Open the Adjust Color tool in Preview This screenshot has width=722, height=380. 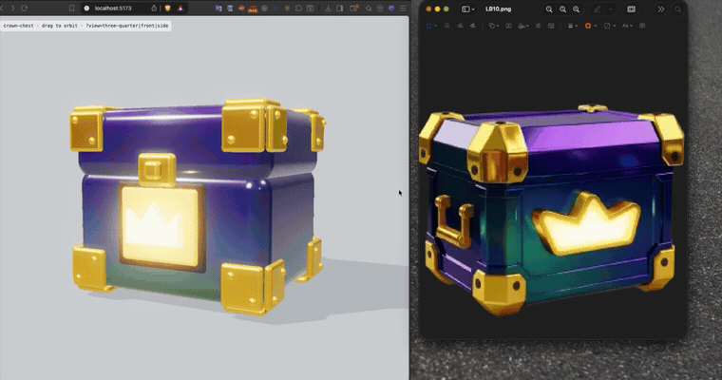(x=538, y=26)
